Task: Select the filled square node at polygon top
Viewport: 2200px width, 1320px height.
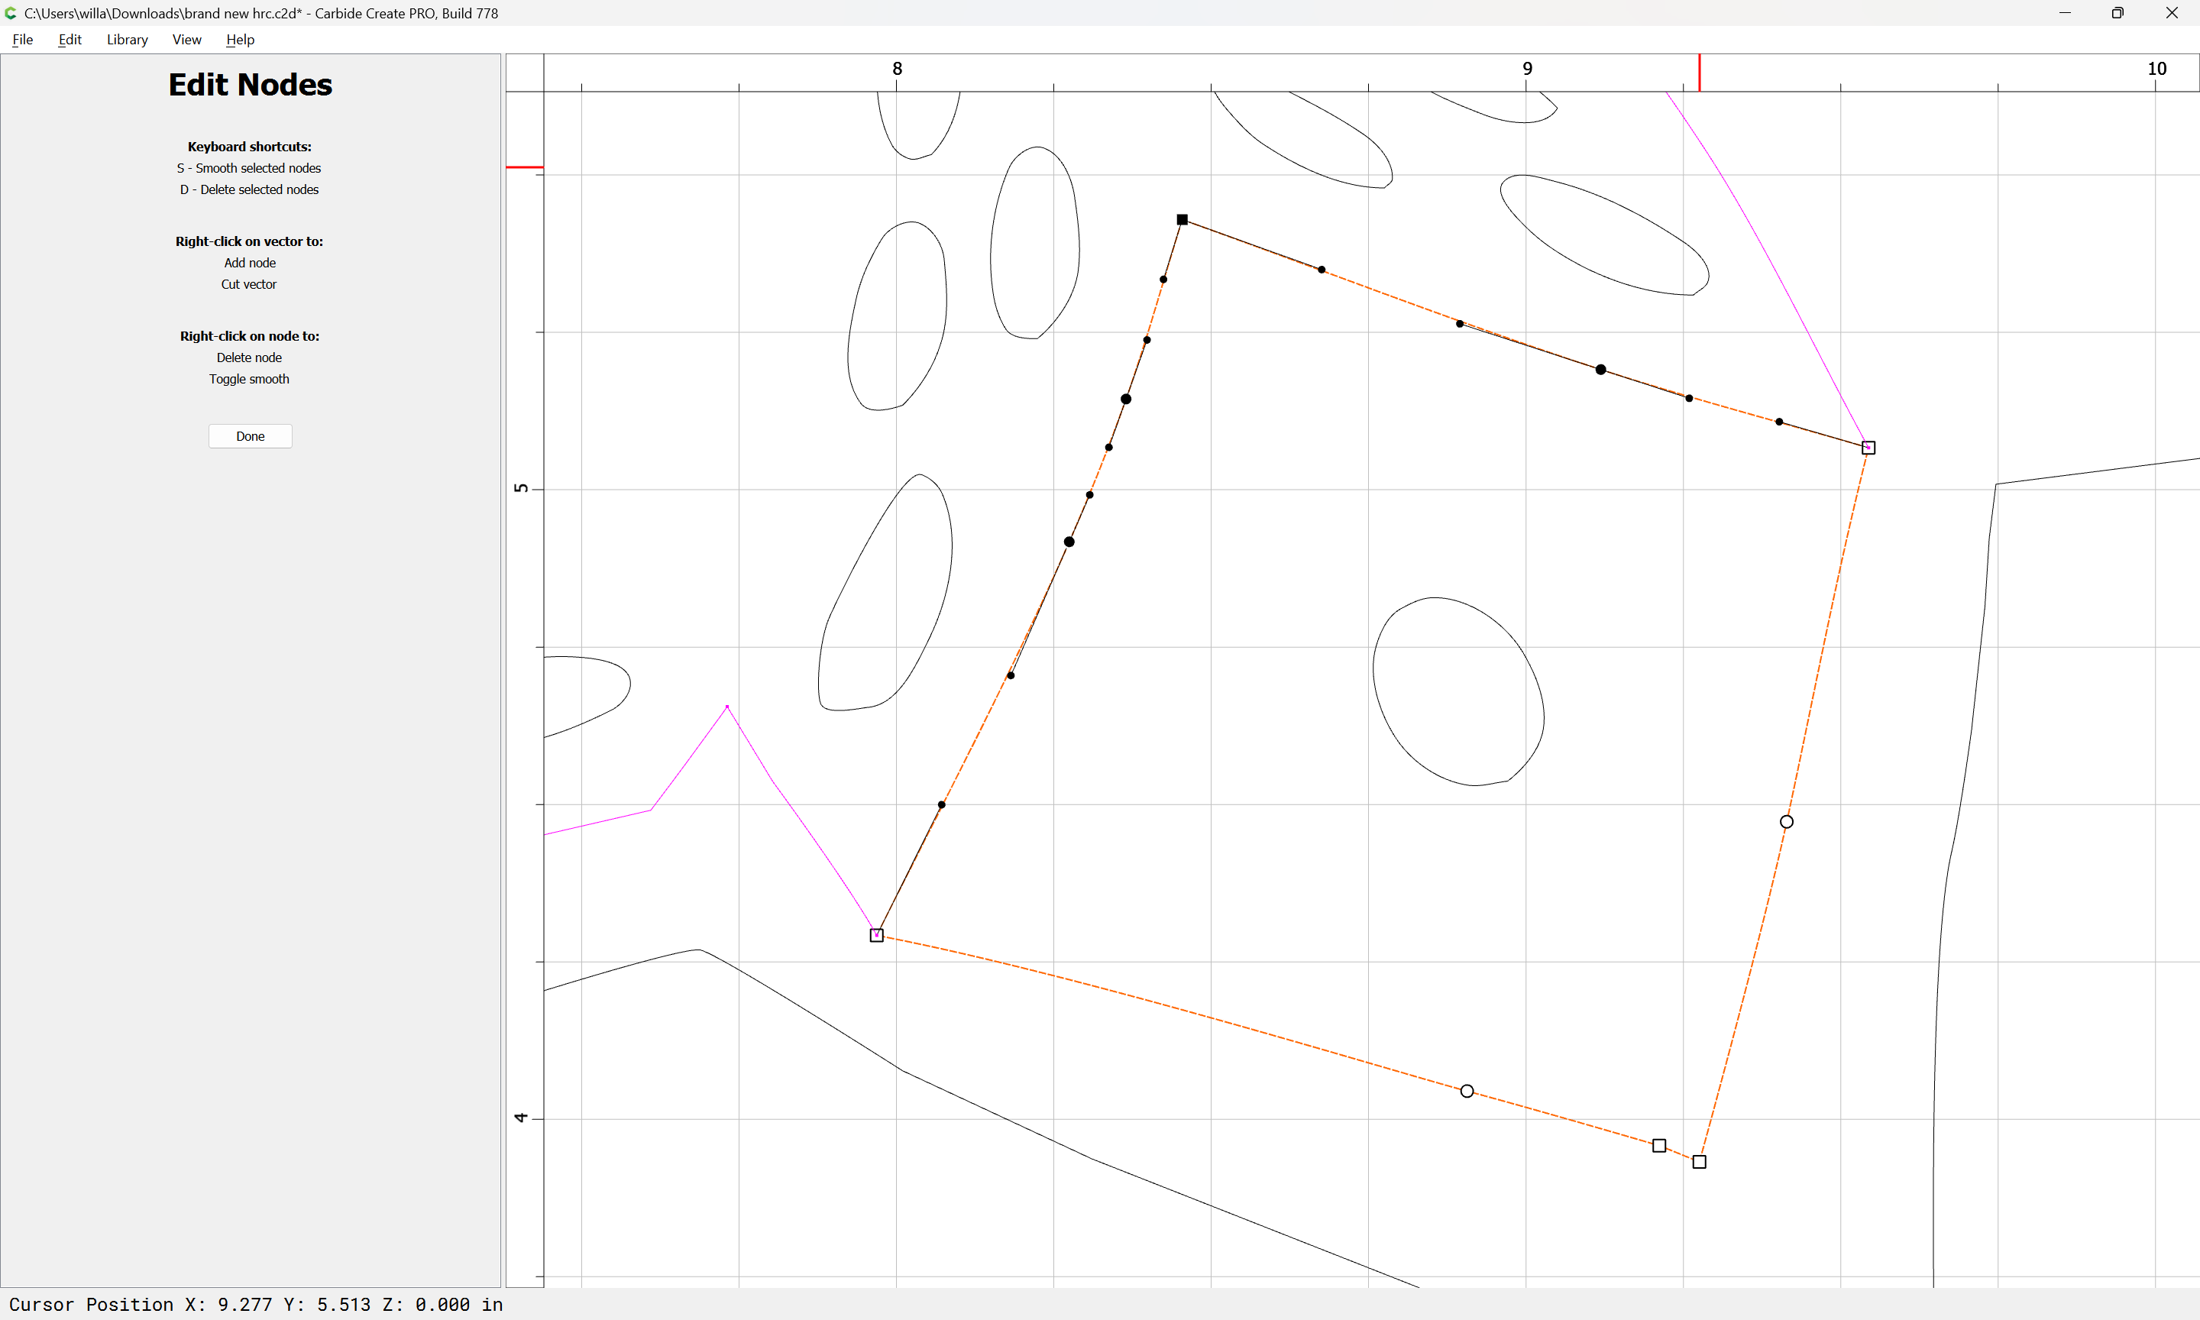Action: point(1182,220)
